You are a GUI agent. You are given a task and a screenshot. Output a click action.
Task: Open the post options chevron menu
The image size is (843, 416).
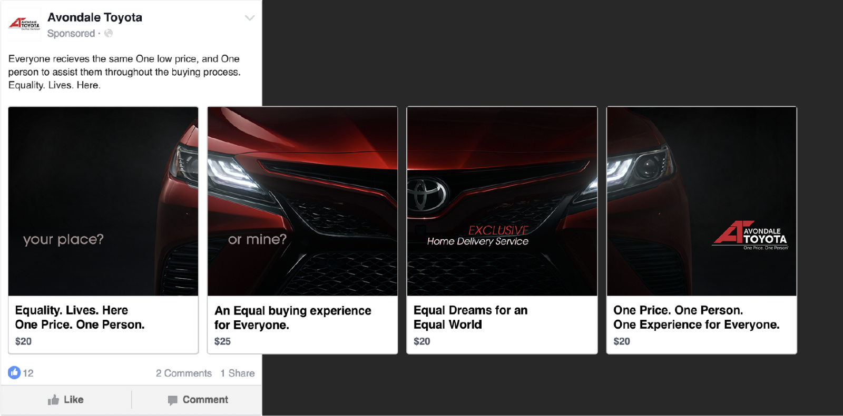coord(250,18)
